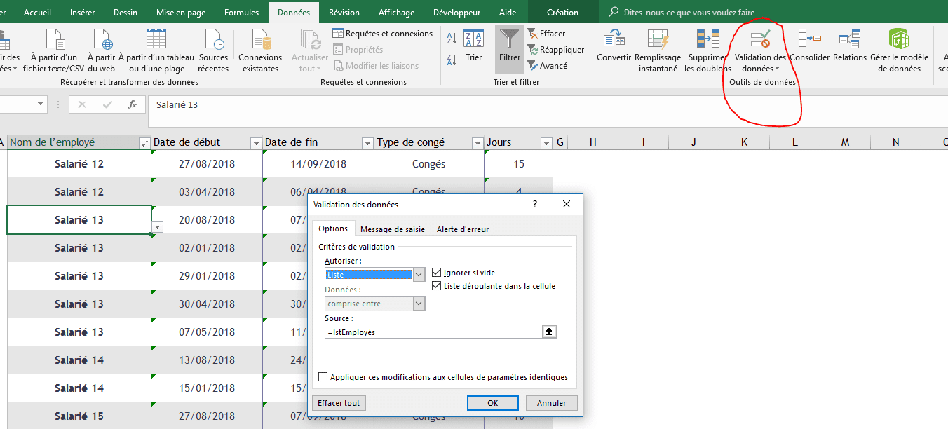Image resolution: width=948 pixels, height=429 pixels.
Task: Click the Consolider icon
Action: 809,40
